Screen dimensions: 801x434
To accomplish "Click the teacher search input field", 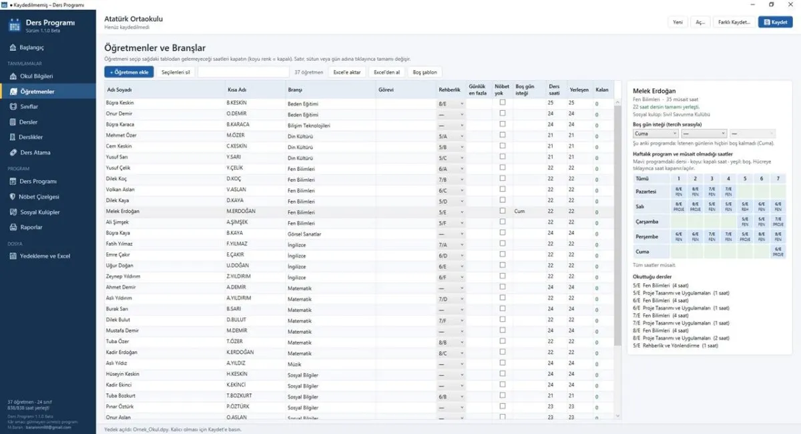I will [x=244, y=72].
